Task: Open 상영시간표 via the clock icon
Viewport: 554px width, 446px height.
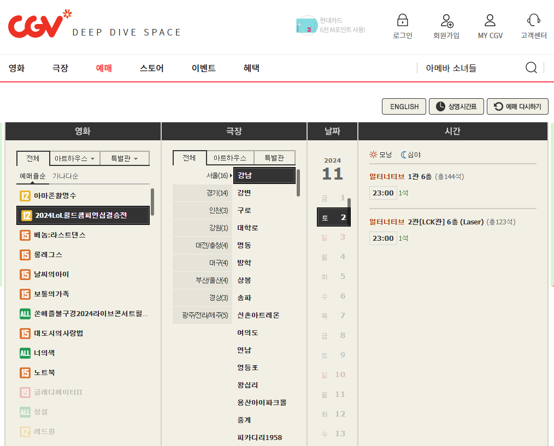Action: coord(456,106)
